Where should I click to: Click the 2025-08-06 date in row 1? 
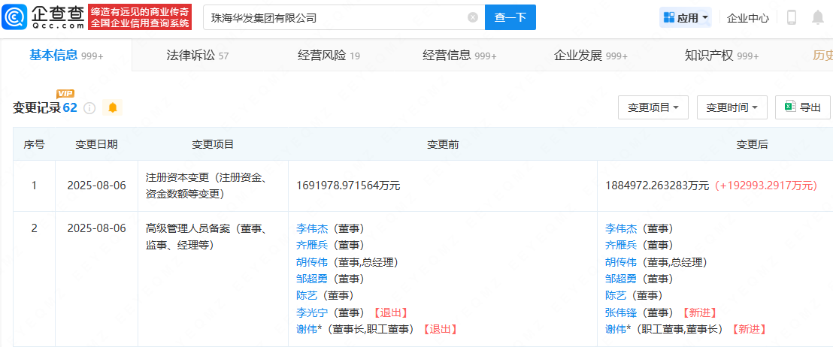pos(97,186)
